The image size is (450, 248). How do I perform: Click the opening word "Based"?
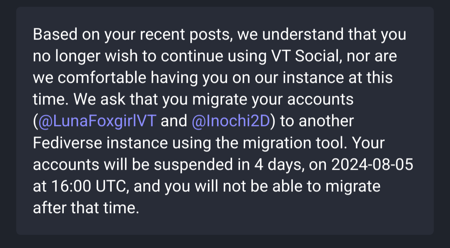[55, 35]
